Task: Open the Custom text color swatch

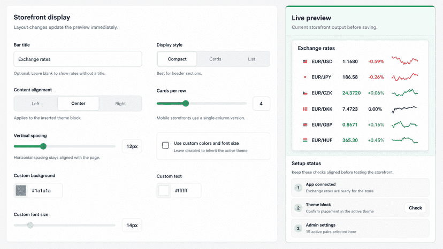Action: 164,191
